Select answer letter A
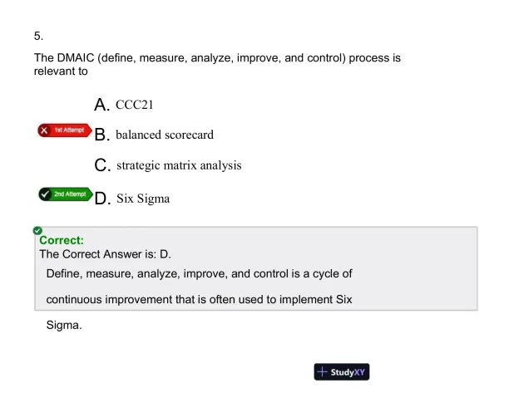Image resolution: width=509 pixels, height=393 pixels. tap(102, 105)
